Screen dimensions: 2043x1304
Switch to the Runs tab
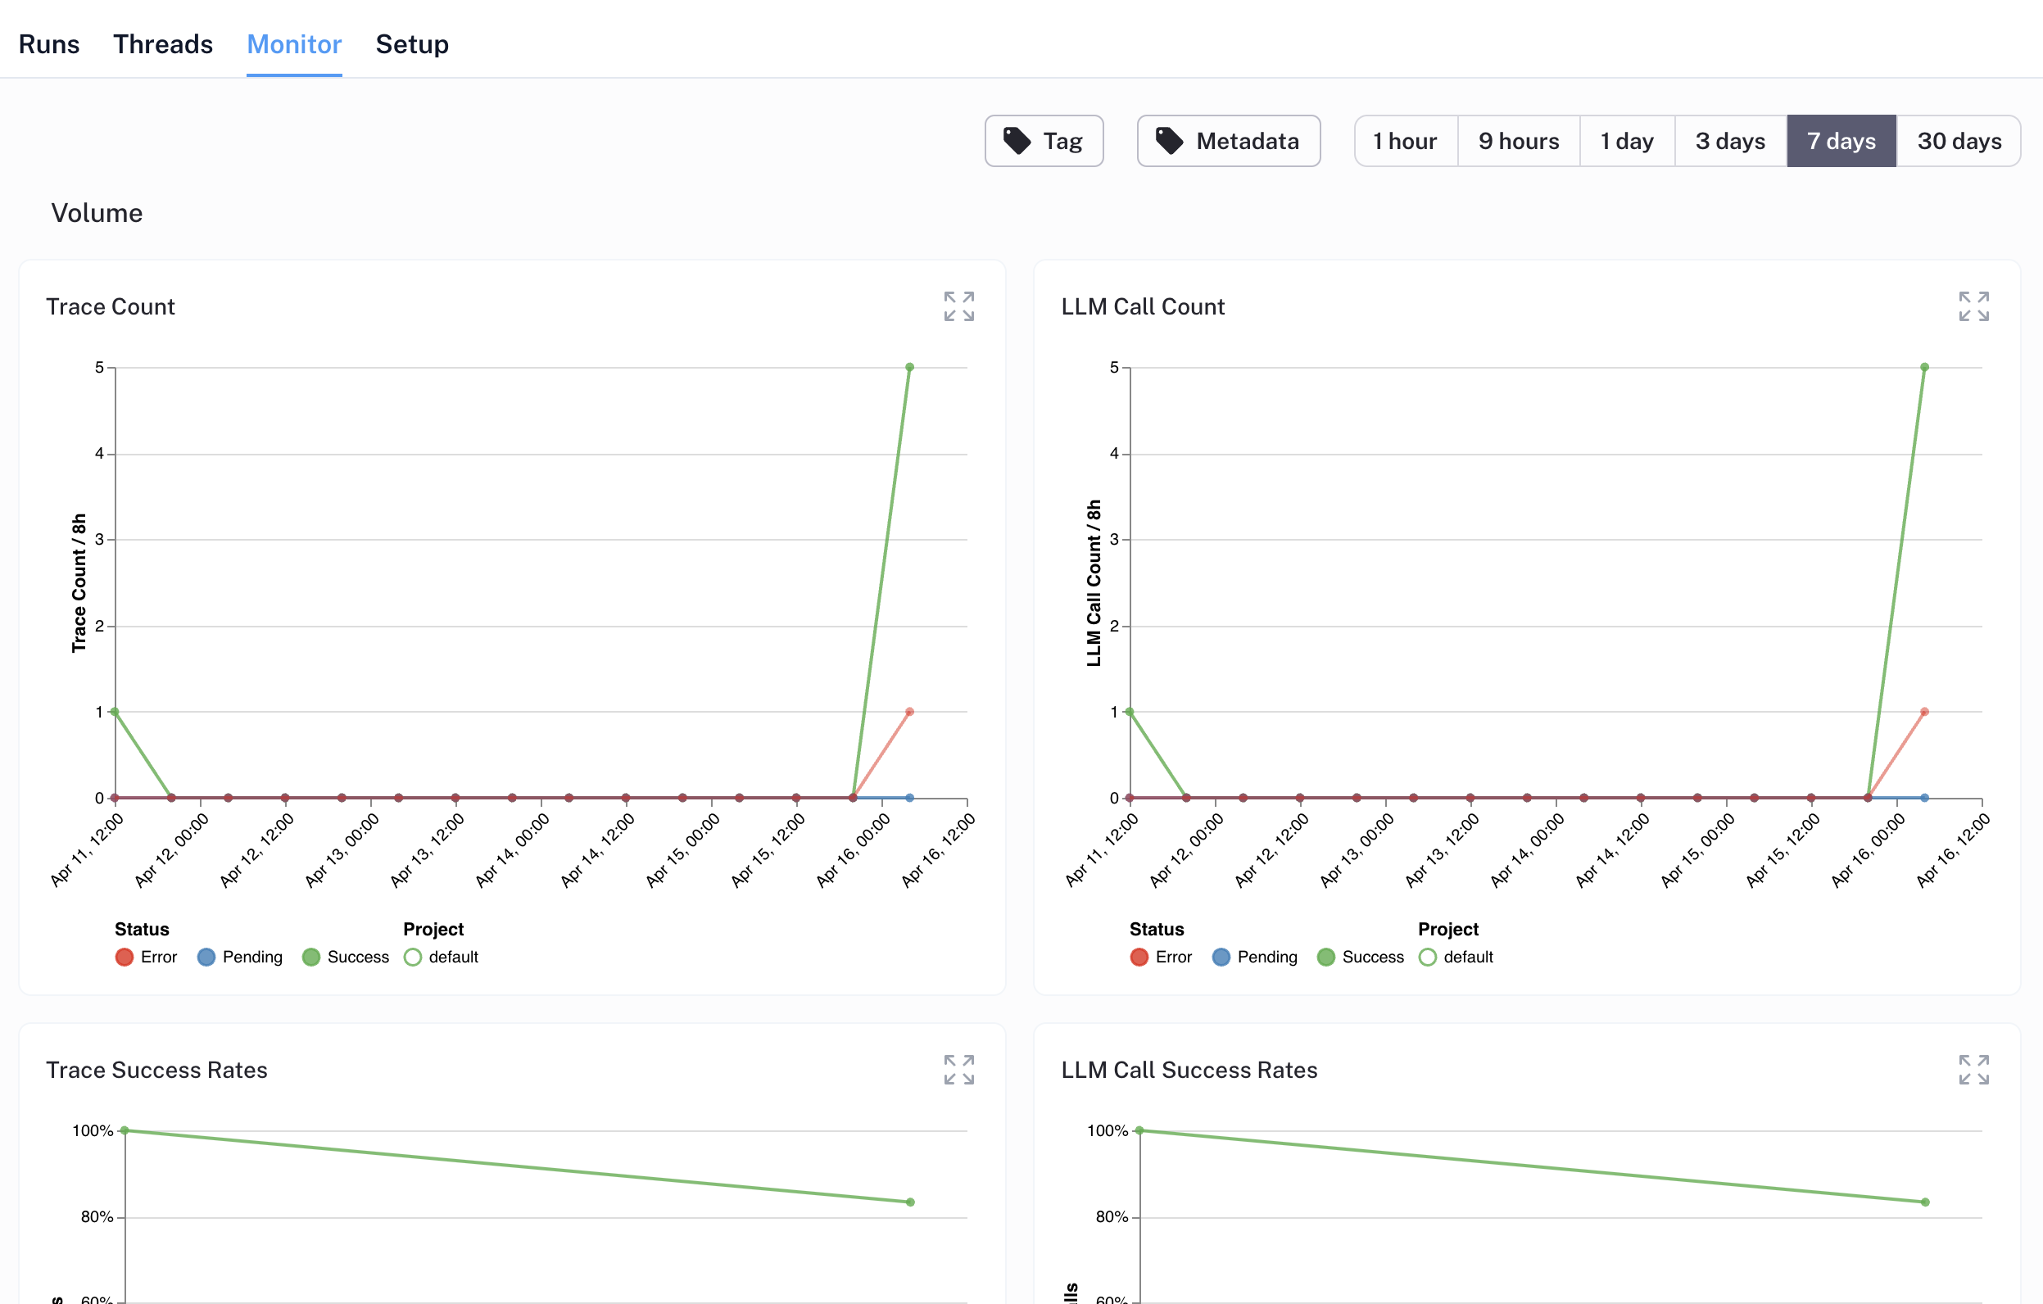coord(48,43)
